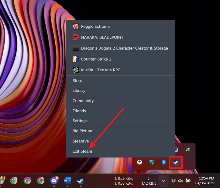Open Dragon's Dogma 2 Character Creator & Storage
The height and width of the screenshot is (188, 220).
point(120,48)
